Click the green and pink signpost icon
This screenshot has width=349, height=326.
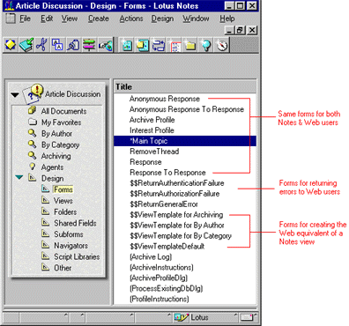coord(89,45)
